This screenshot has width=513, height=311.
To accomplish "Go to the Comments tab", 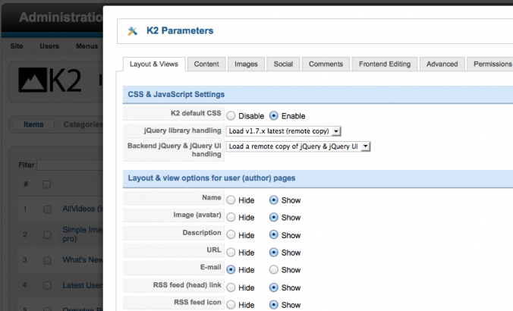I will 326,64.
